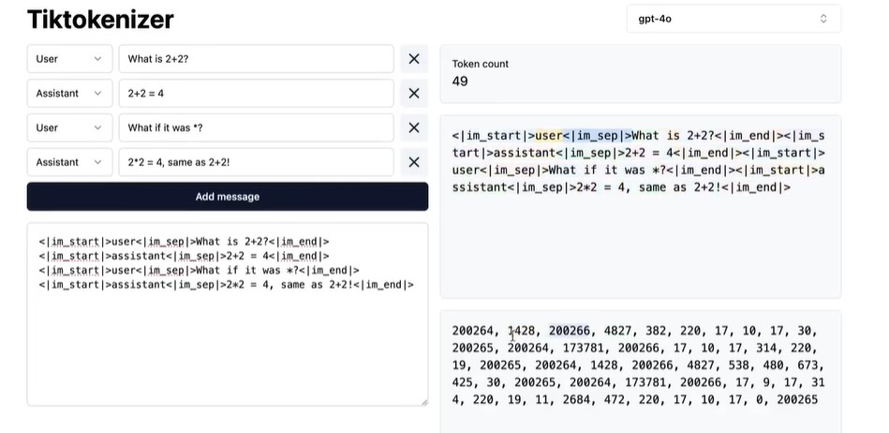This screenshot has height=433, width=889.
Task: Remove the "What if it was *?" message
Action: coord(413,127)
